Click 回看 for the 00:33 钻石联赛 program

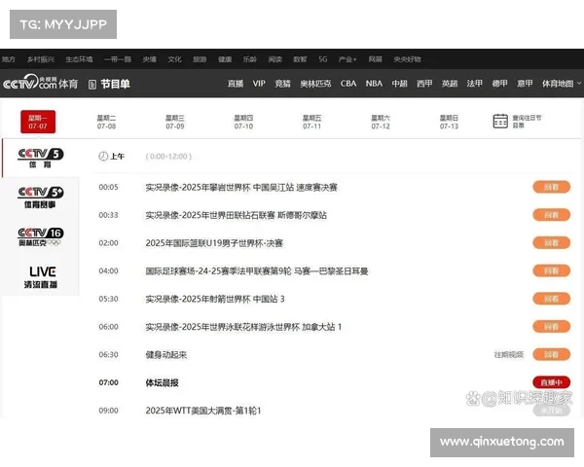551,215
